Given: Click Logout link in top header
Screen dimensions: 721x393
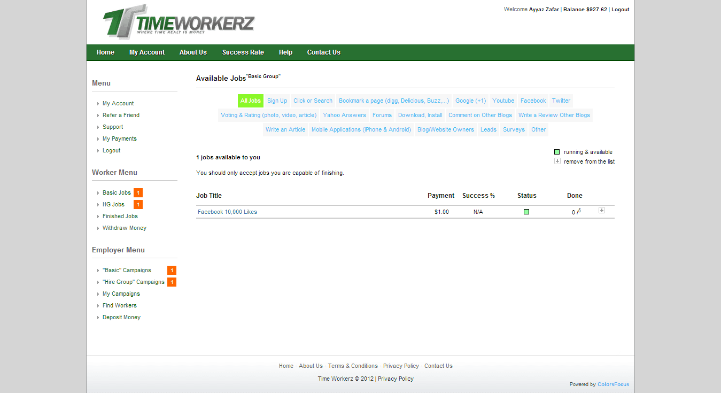Looking at the screenshot, I should (620, 10).
